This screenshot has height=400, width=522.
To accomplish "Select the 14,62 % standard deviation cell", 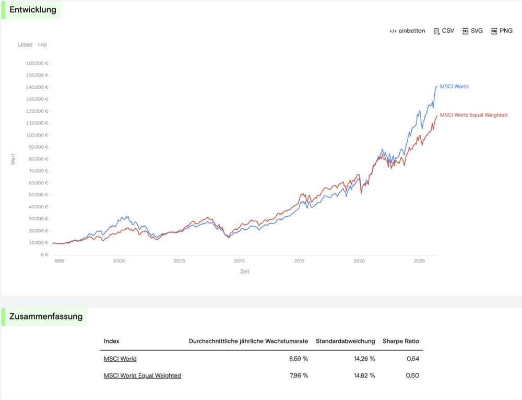I will pos(364,375).
